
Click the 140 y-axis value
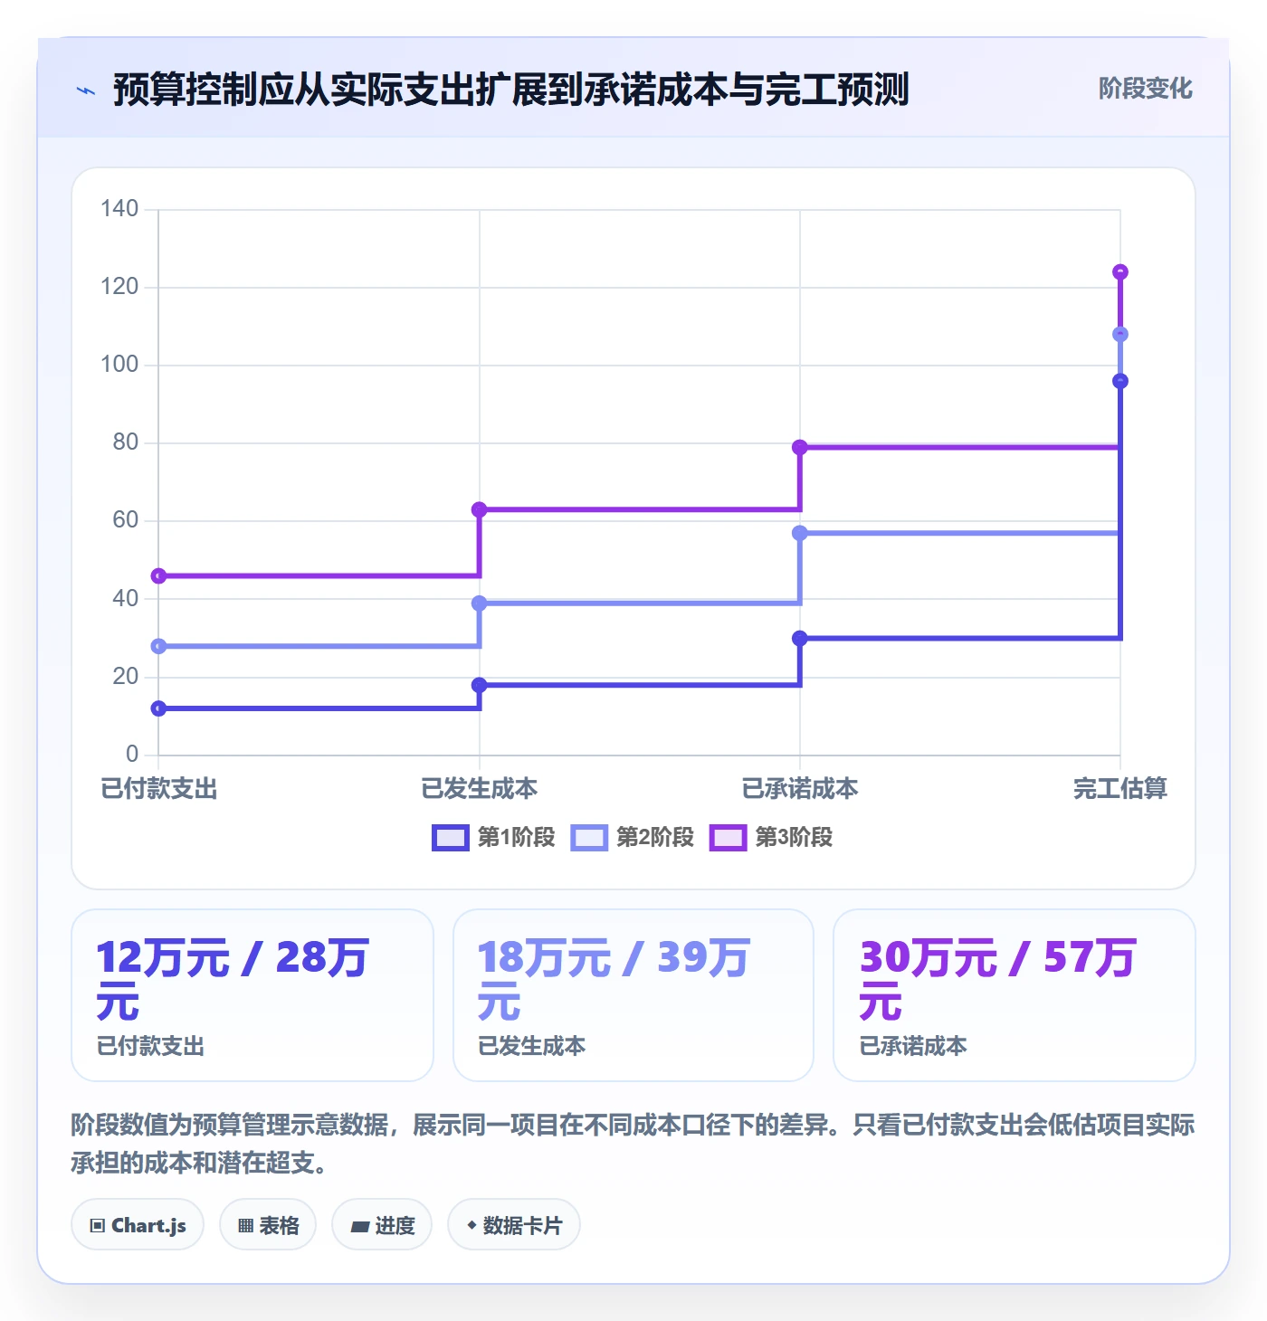coord(119,209)
